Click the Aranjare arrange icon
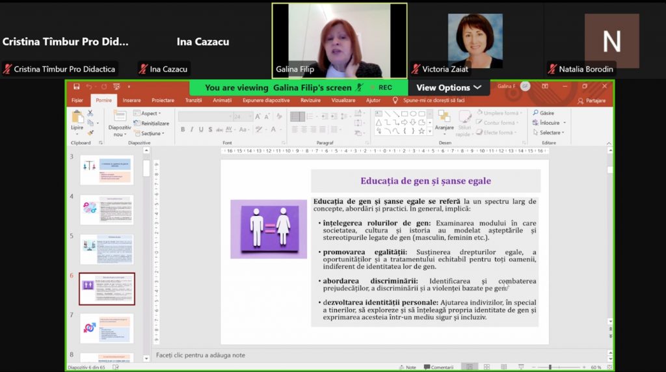 [x=444, y=120]
